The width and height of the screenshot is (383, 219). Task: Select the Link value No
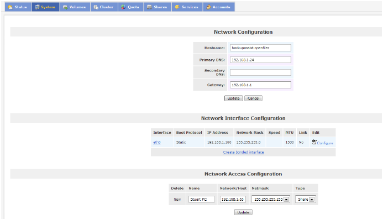point(301,142)
